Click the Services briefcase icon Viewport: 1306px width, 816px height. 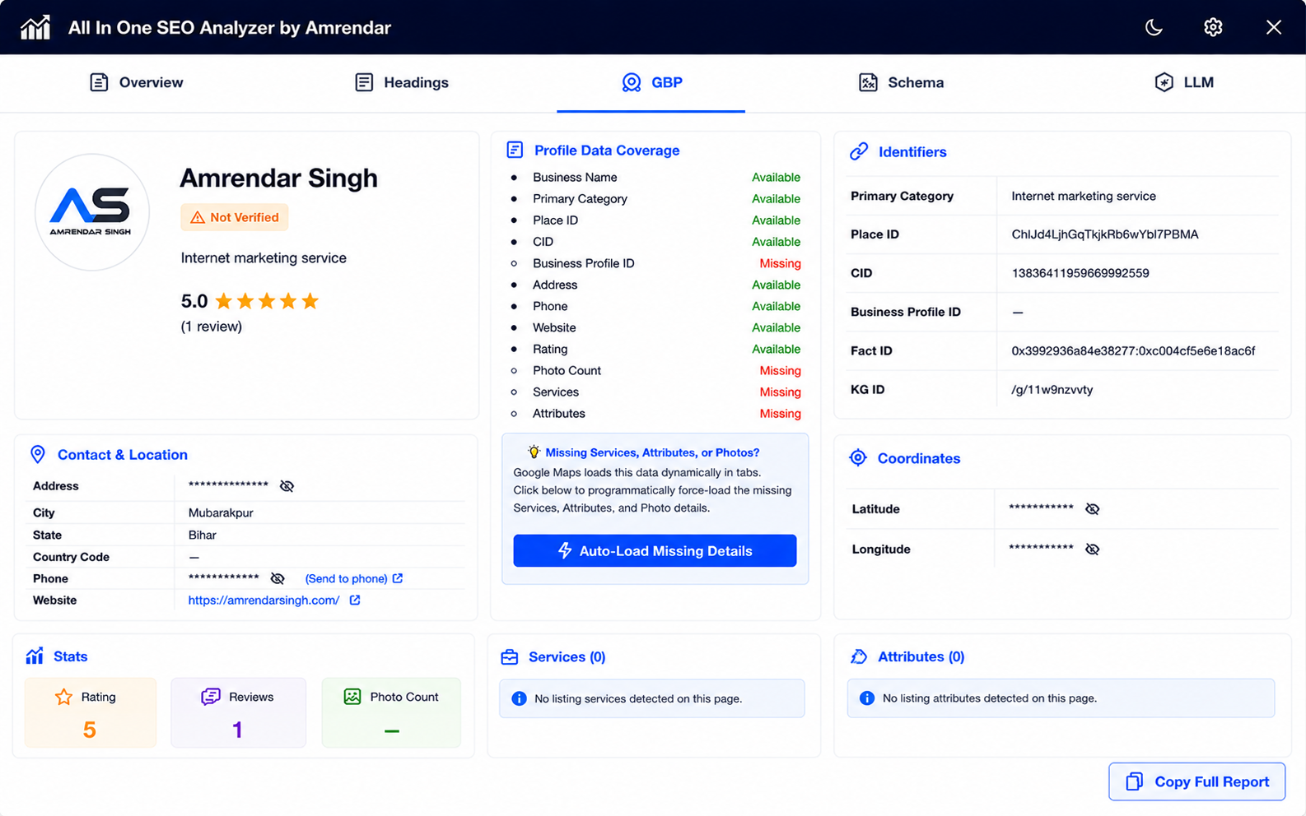pos(510,656)
